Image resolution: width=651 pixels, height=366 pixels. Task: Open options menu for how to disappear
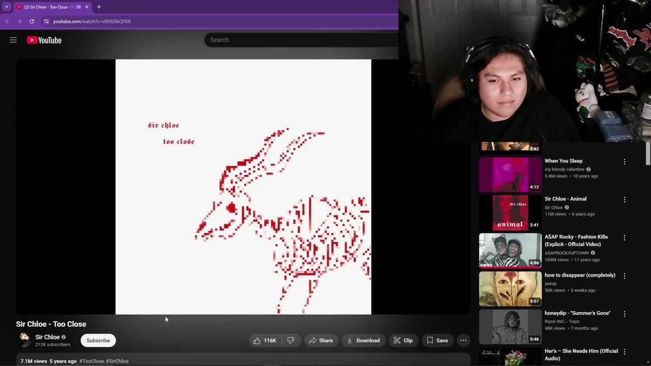(x=625, y=276)
